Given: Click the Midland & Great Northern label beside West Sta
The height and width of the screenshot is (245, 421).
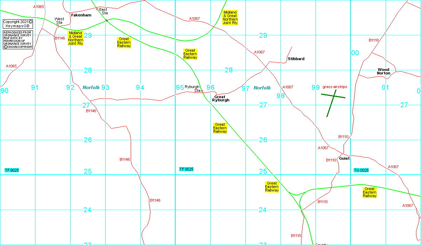Looking at the screenshot, I should 75,38.
